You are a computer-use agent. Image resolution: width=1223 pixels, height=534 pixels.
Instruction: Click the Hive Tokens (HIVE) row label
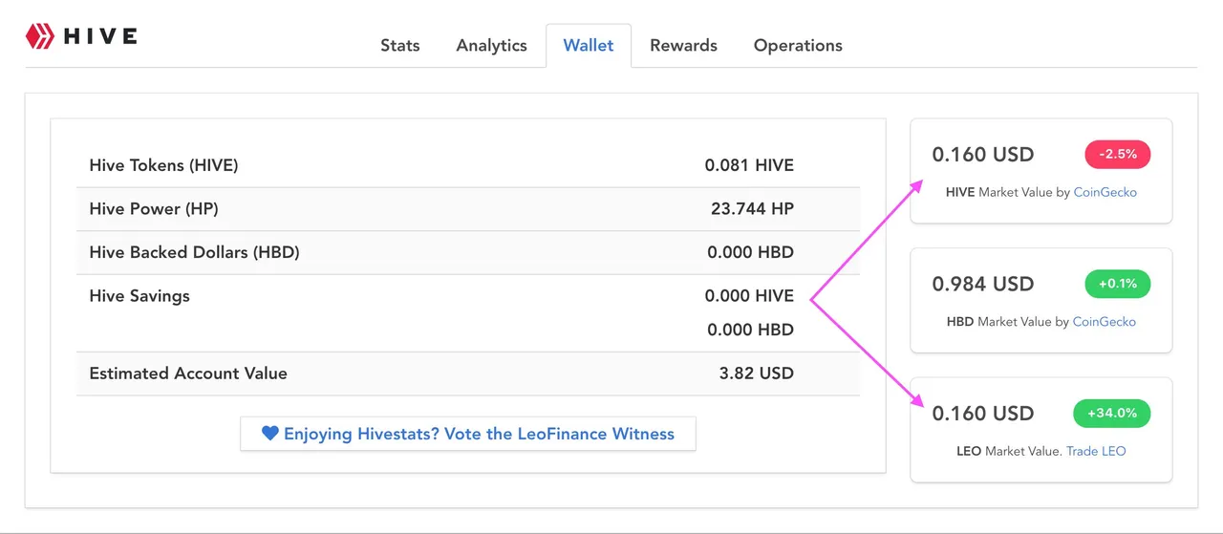click(x=163, y=165)
